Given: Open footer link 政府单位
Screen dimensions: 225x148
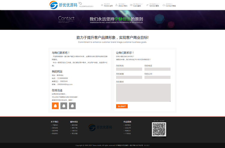Looking at the screenshot, I should click(128, 125).
